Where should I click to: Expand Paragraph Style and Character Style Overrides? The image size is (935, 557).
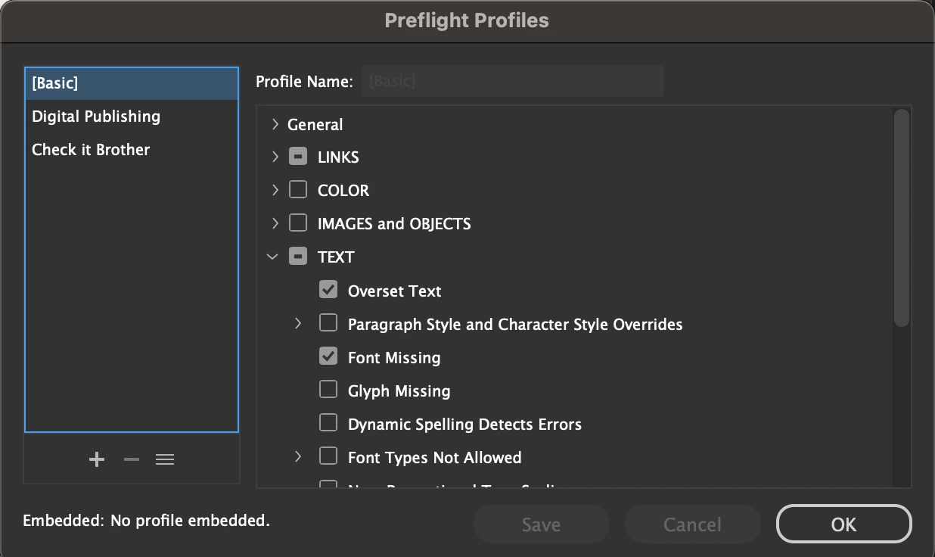(x=298, y=324)
